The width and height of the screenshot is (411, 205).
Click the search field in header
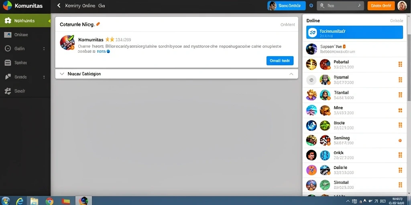coord(340,6)
